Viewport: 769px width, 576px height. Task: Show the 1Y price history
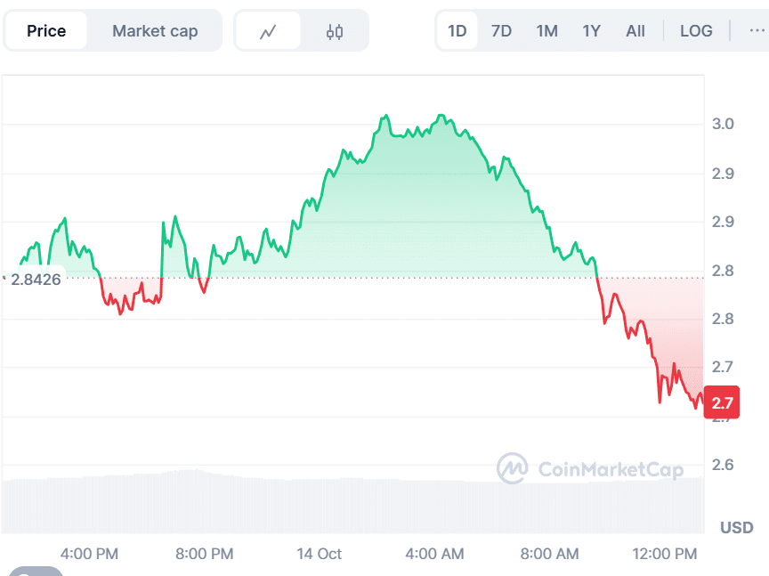(592, 31)
